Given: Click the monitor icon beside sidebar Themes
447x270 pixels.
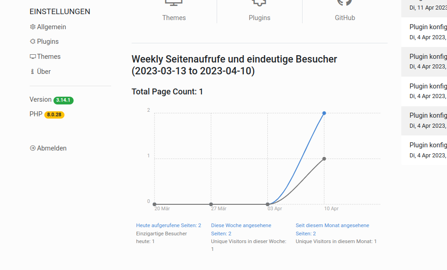Looking at the screenshot, I should 32,57.
